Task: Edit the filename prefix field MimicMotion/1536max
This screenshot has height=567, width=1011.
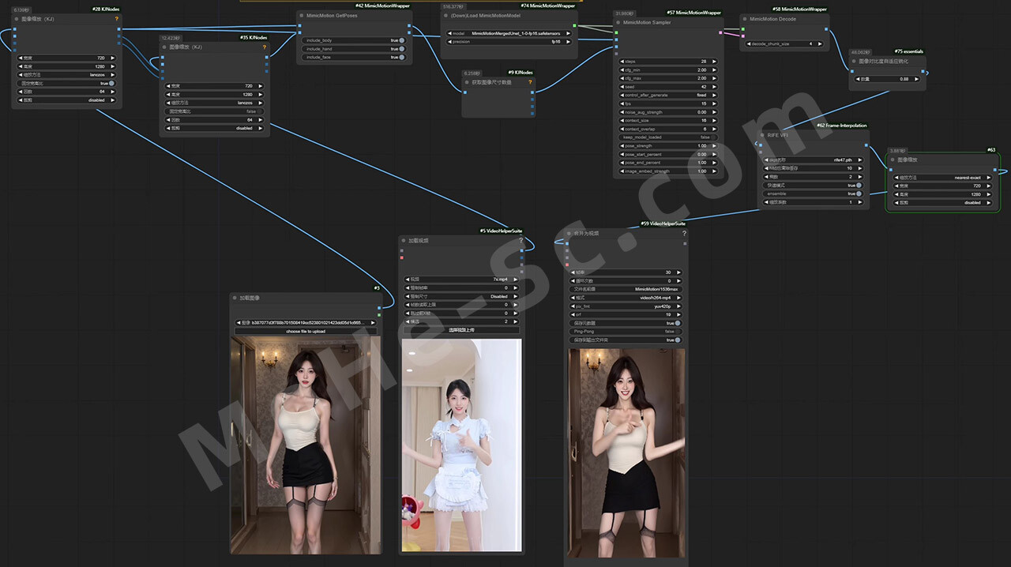Action: pyautogui.click(x=625, y=289)
